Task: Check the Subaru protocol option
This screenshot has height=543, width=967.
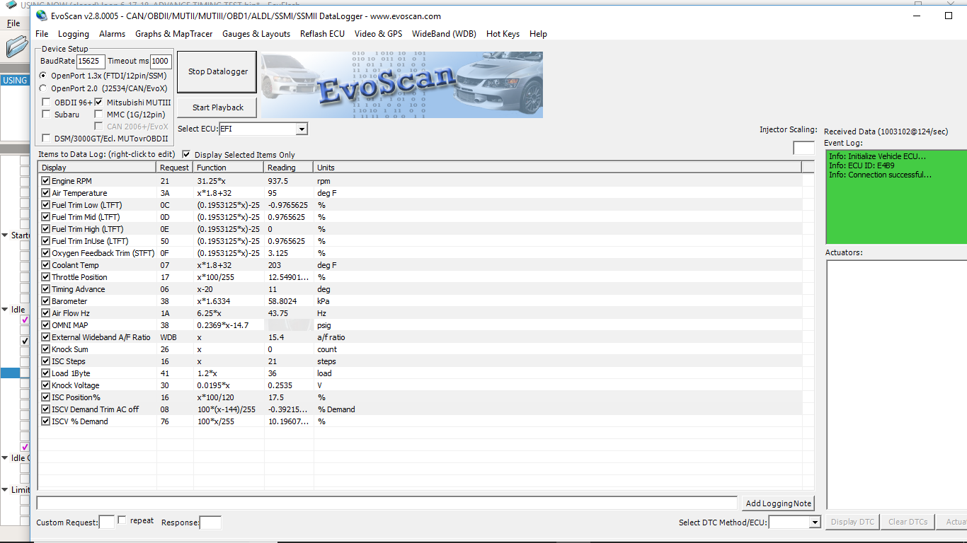Action: click(x=47, y=115)
